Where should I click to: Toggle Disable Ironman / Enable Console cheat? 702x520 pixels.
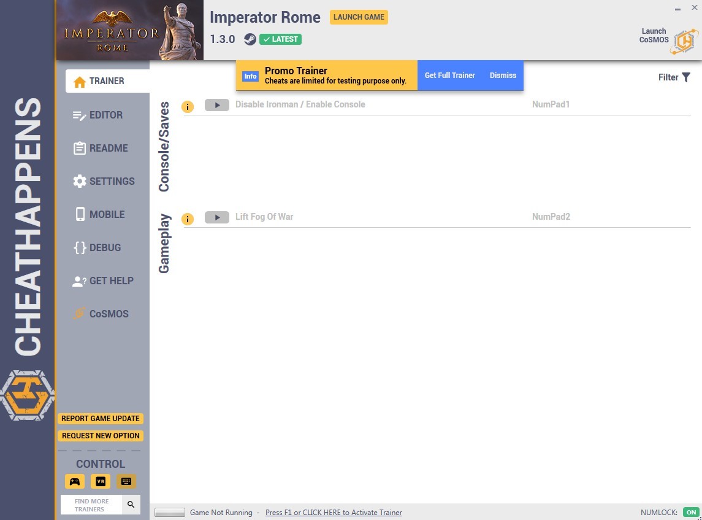216,105
